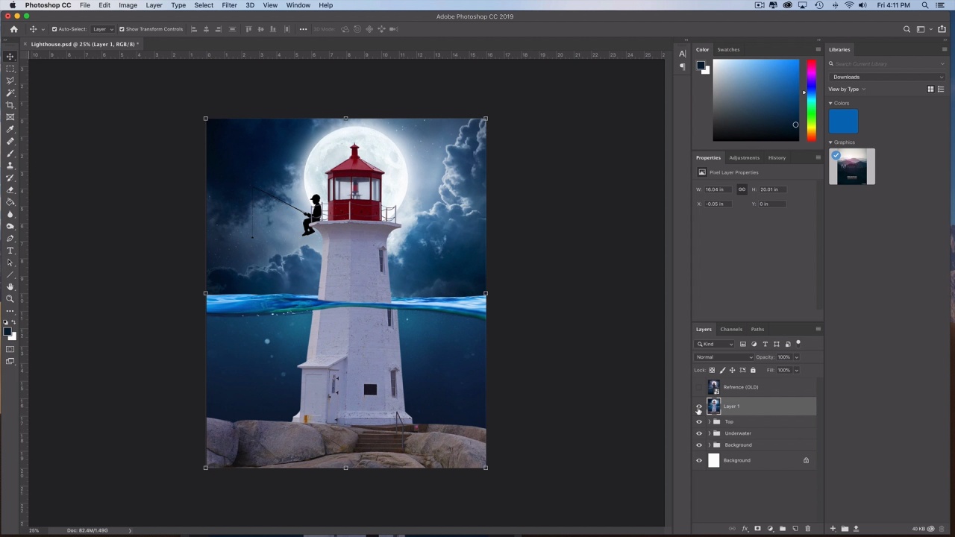Click the hue slider in Color panel
The image size is (955, 537).
click(811, 99)
